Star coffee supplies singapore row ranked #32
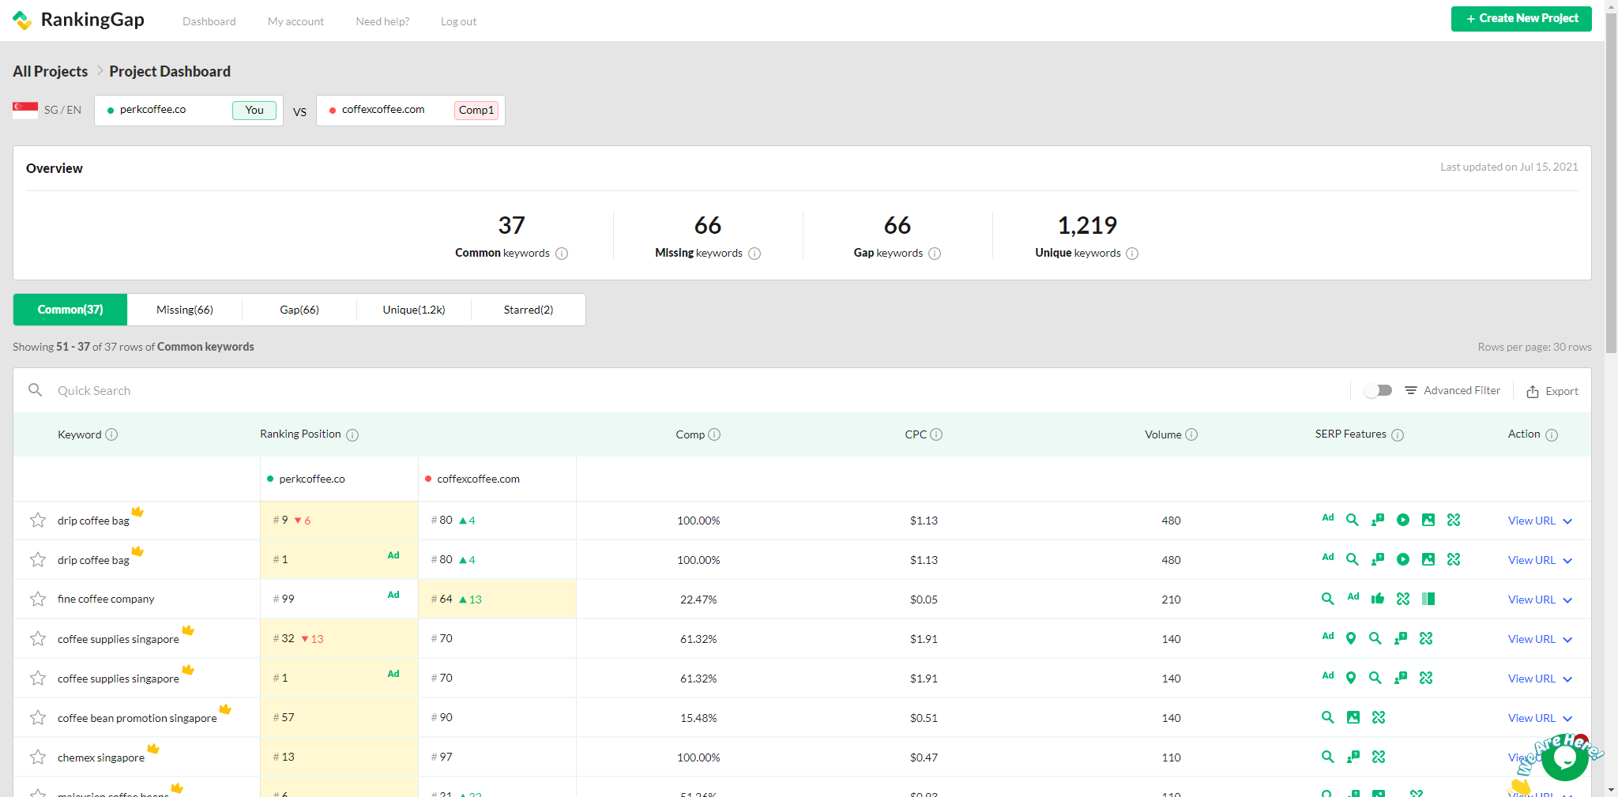Screen dimensions: 1618x797 pos(38,638)
